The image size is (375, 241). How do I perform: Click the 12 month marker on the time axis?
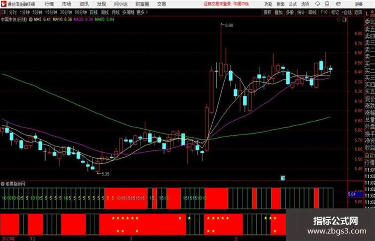(x=33, y=239)
